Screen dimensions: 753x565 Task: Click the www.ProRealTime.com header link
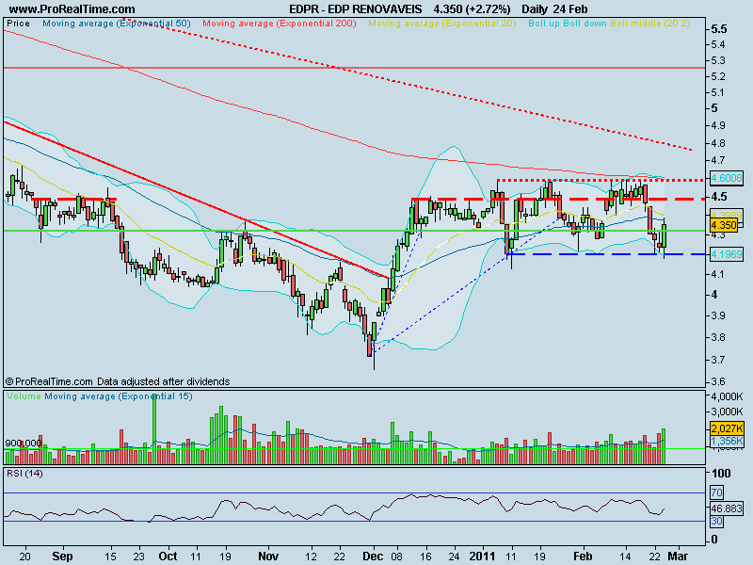[x=72, y=9]
